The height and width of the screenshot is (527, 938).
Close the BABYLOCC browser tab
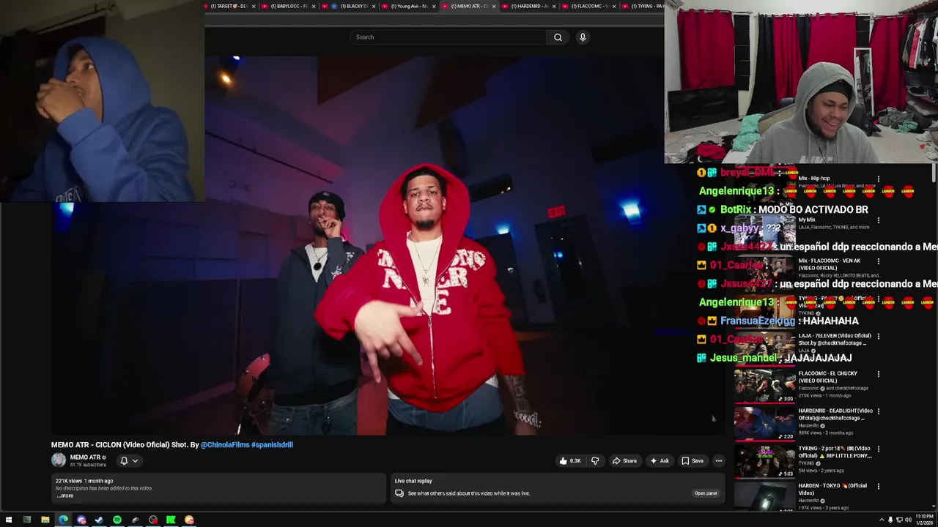(314, 6)
